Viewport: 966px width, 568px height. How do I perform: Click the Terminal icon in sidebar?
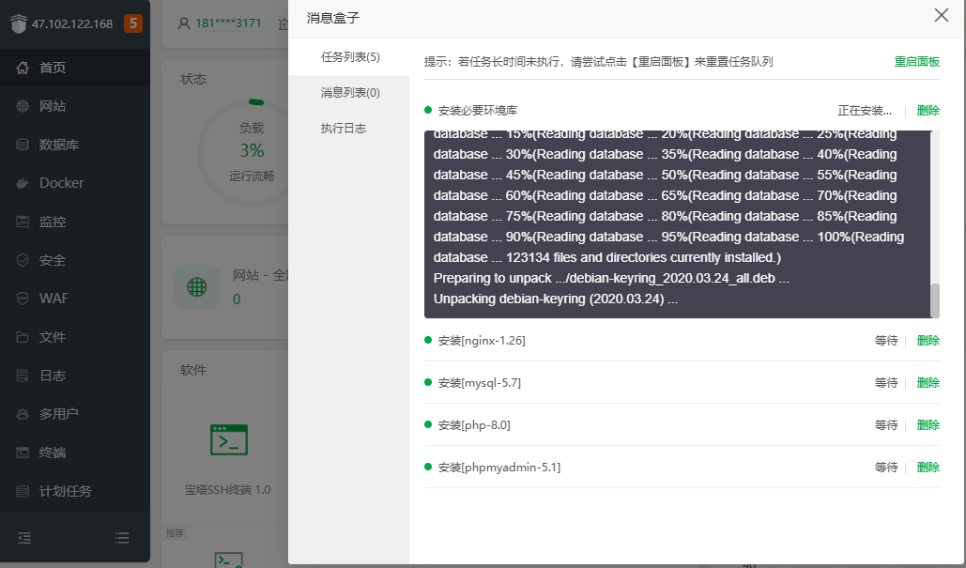23,453
